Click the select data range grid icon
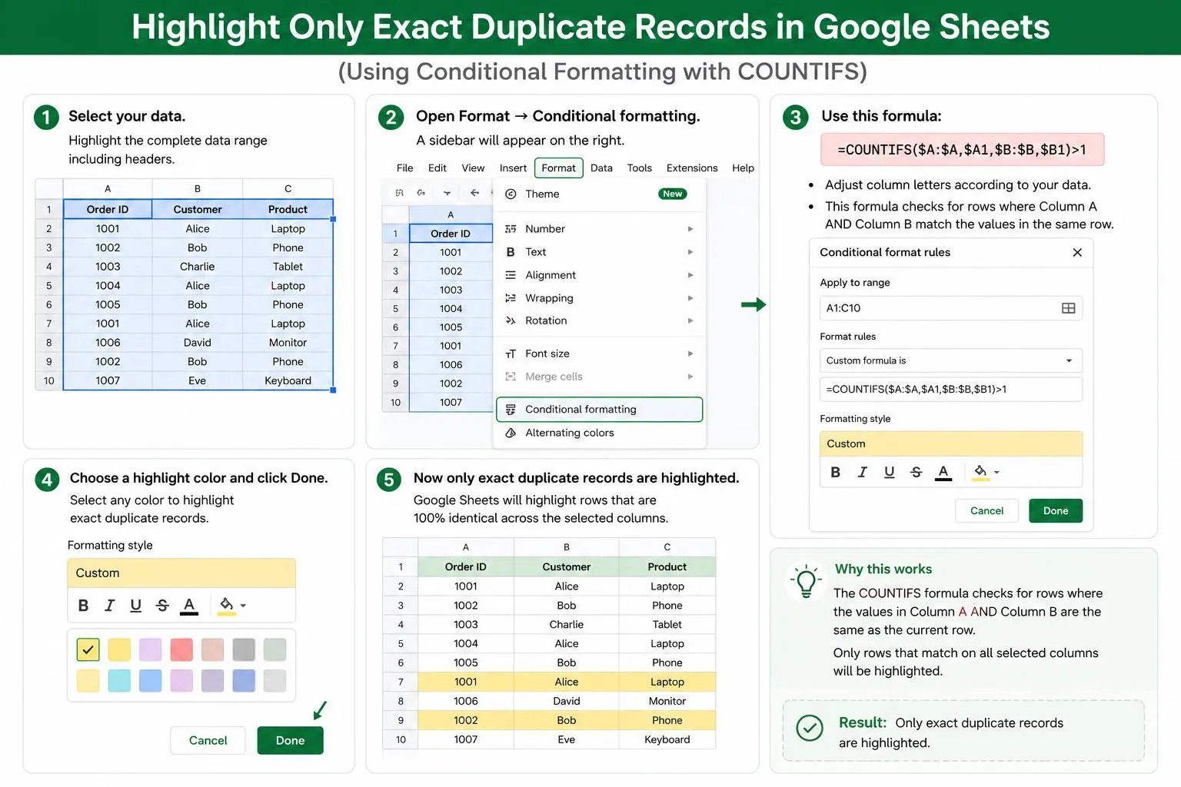 [x=1068, y=308]
